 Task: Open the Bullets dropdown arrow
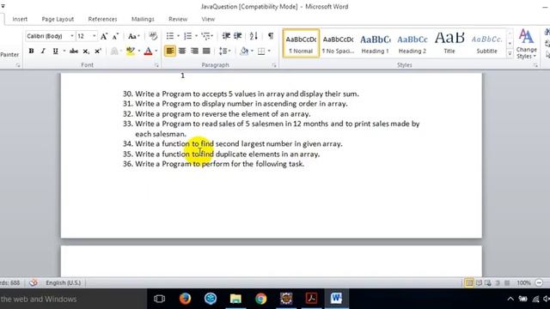[178, 36]
